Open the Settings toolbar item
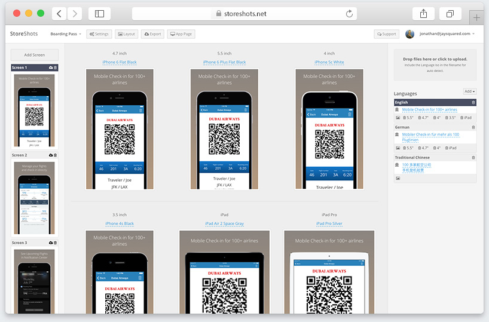The width and height of the screenshot is (489, 322). coord(99,34)
